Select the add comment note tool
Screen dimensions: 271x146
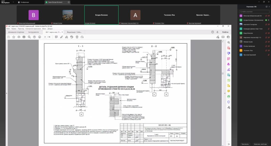(x=56, y=37)
